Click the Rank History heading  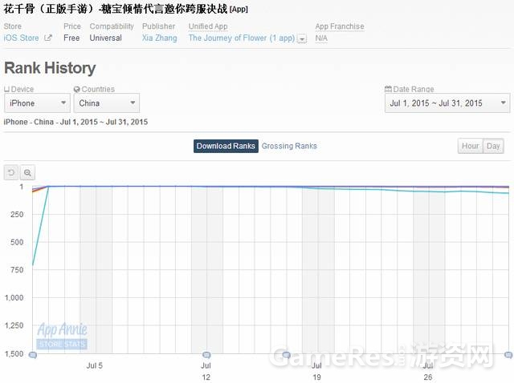coord(50,68)
